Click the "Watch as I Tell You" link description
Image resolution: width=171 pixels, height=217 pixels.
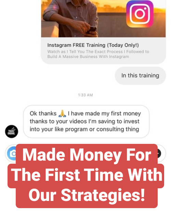(x=98, y=54)
